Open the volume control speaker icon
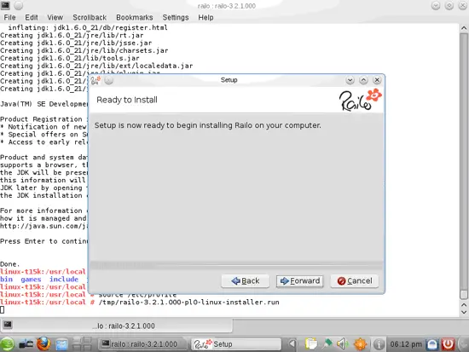This screenshot has height=352, width=469. tap(343, 344)
